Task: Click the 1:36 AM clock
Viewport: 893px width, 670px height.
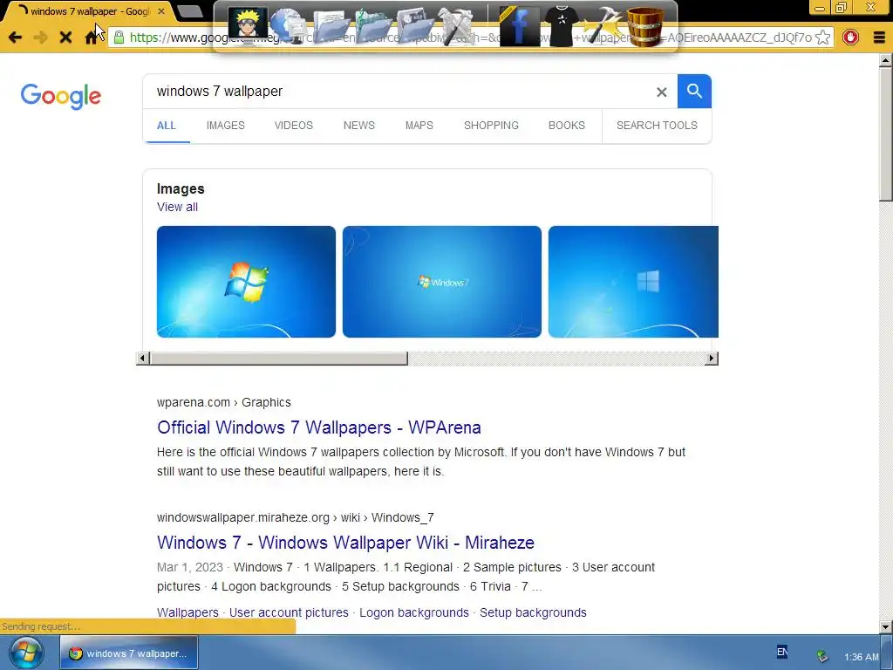Action: click(x=861, y=657)
